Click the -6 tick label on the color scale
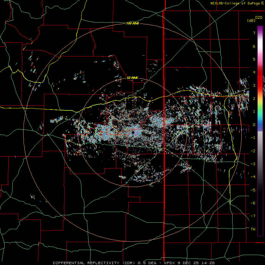Viewport: 265px width, 265px height. pos(253,203)
